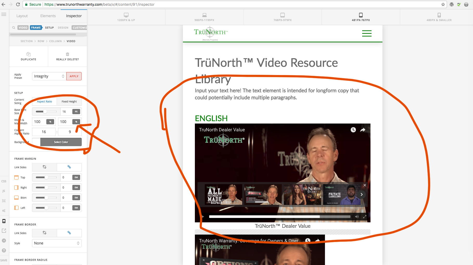Viewport: 473px width, 265px height.
Task: Click the trash icon above Really Delete
Action: (x=68, y=54)
